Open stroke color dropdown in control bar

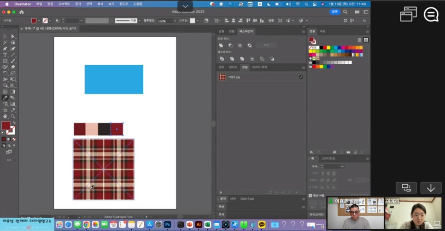tap(50, 21)
